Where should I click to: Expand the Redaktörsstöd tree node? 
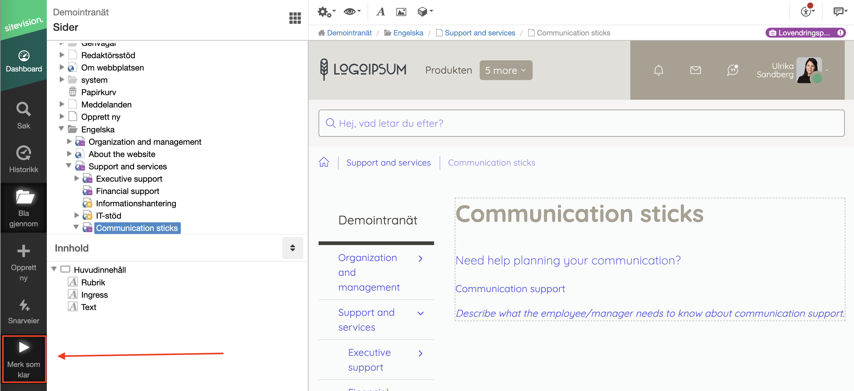[x=62, y=55]
